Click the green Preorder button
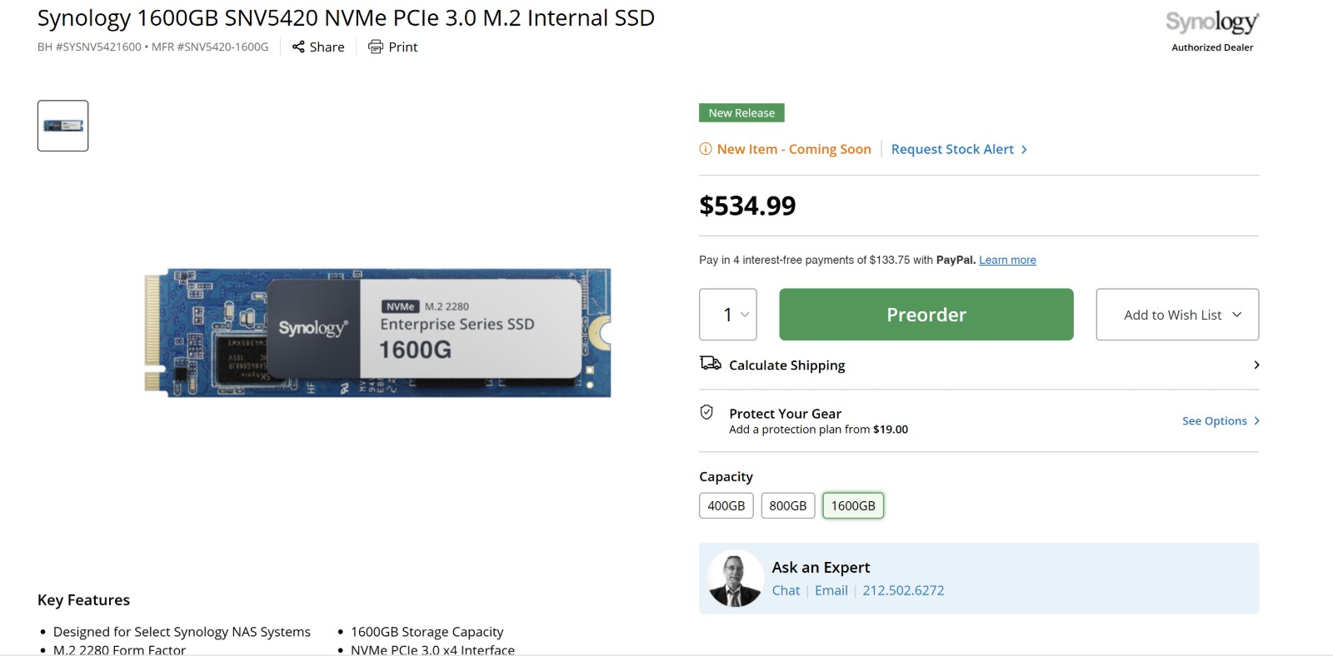Viewport: 1333px width, 656px height. pyautogui.click(x=926, y=315)
